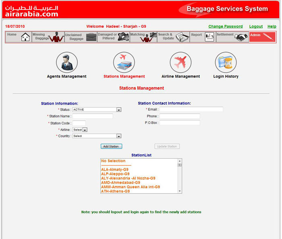
Task: Expand the Airline Select dropdown
Action: coord(85,130)
